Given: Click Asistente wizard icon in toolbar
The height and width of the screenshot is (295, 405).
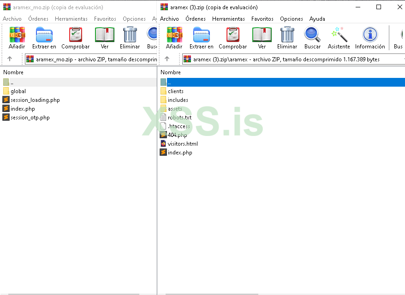Looking at the screenshot, I should pyautogui.click(x=339, y=37).
